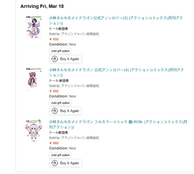Image resolution: width=194 pixels, height=174 pixels.
Task: Click the Buy it Again cart icon for anthology (4)
Action: [x=55, y=111]
